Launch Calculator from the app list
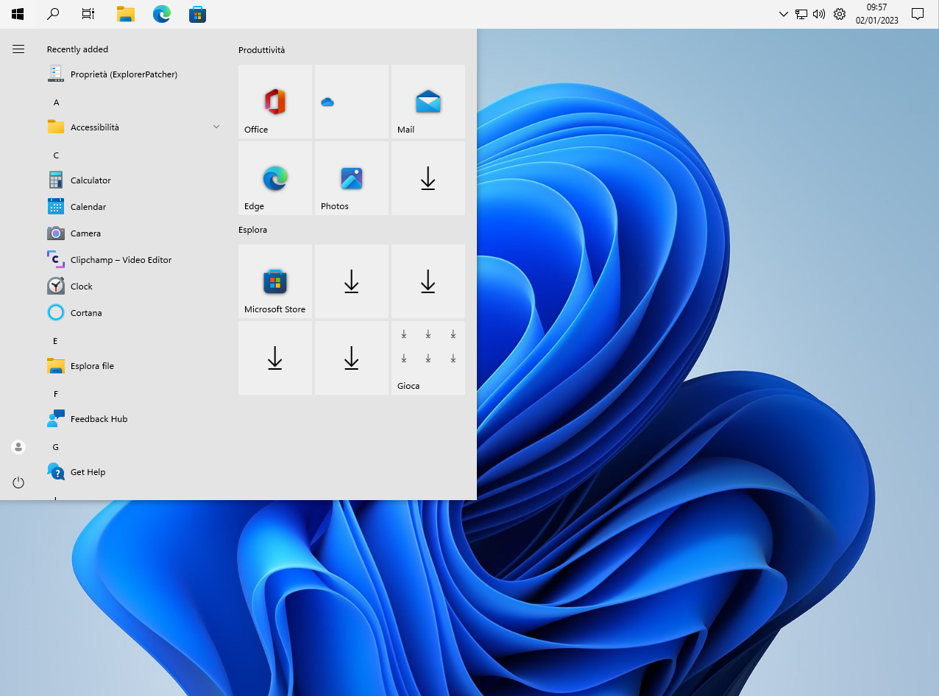This screenshot has width=939, height=696. pyautogui.click(x=133, y=180)
